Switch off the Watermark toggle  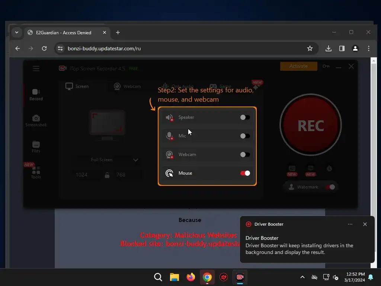(x=330, y=187)
